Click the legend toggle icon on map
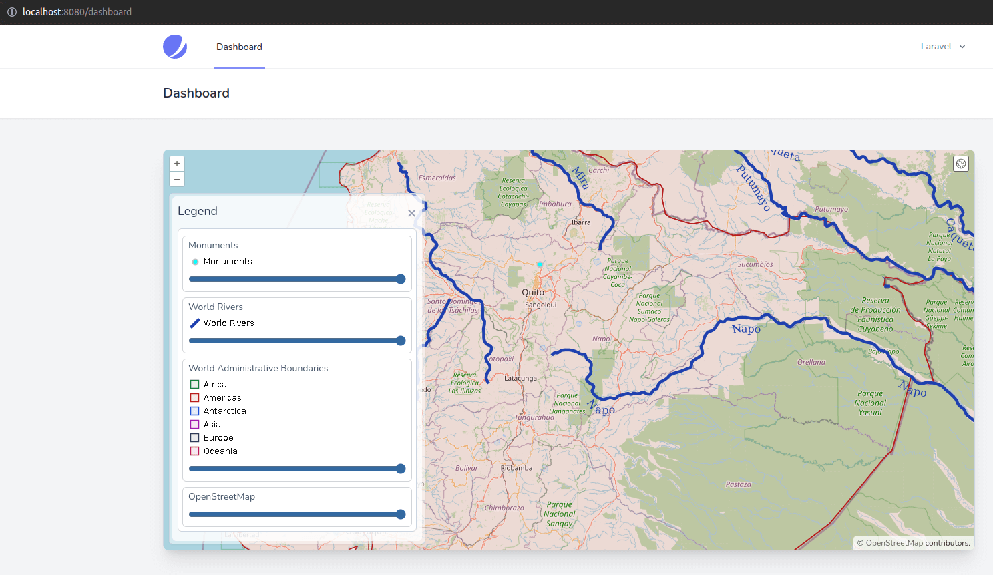993x575 pixels. [960, 164]
